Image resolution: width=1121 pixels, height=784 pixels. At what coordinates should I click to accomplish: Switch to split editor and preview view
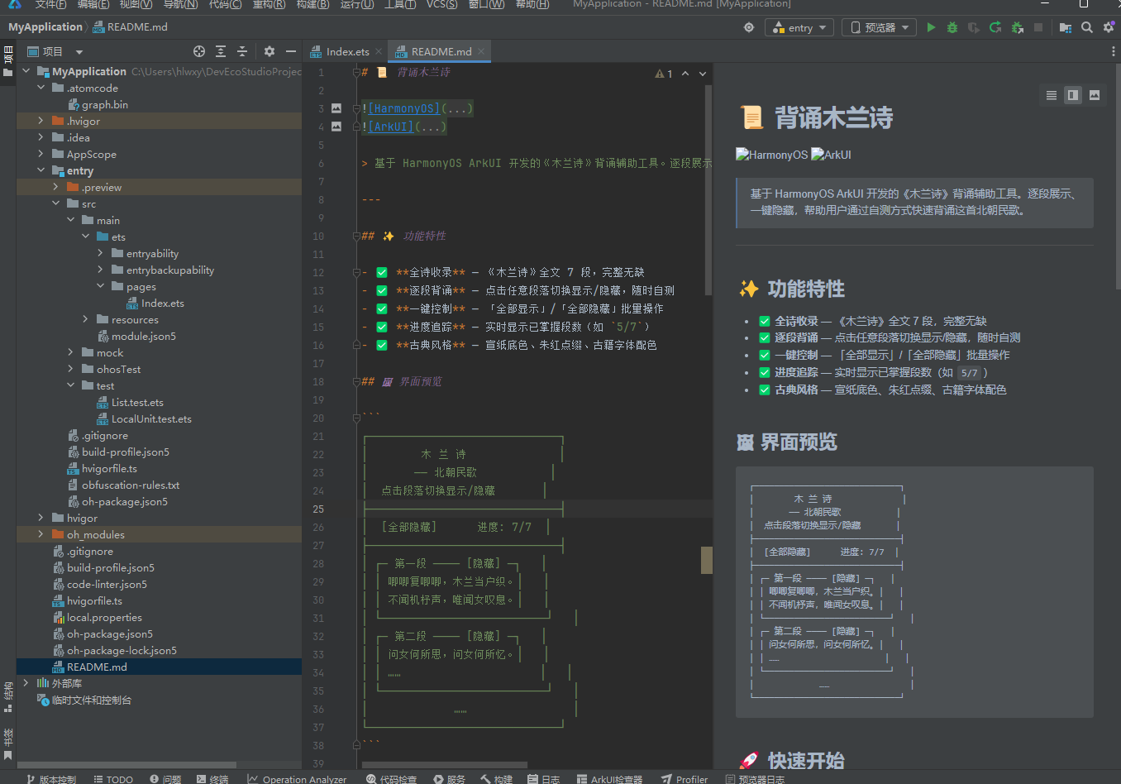(x=1073, y=95)
